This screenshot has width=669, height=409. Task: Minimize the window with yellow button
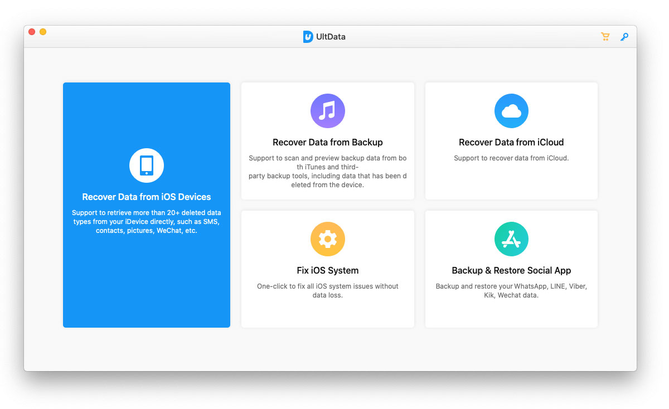point(43,32)
